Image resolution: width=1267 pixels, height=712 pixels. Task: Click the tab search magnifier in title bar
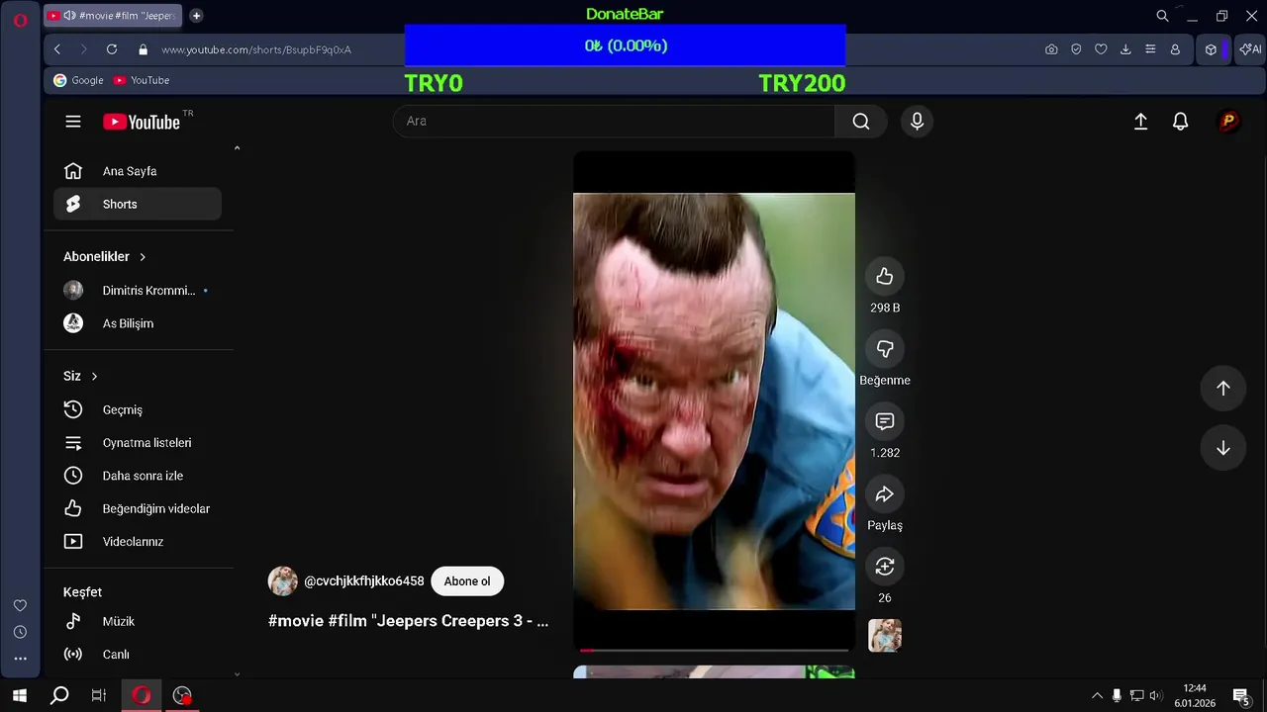(1163, 16)
